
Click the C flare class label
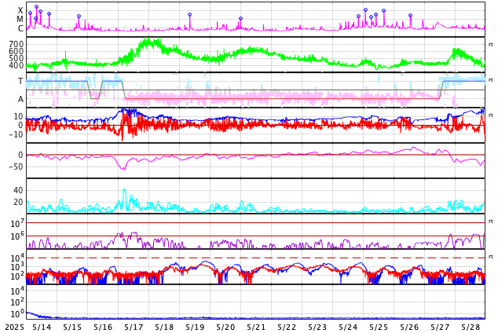[20, 28]
